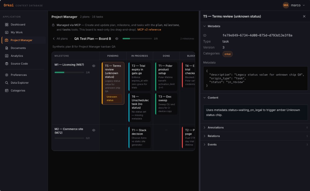Click the IN PROGRESS column header
The image size is (310, 191).
click(x=140, y=56)
